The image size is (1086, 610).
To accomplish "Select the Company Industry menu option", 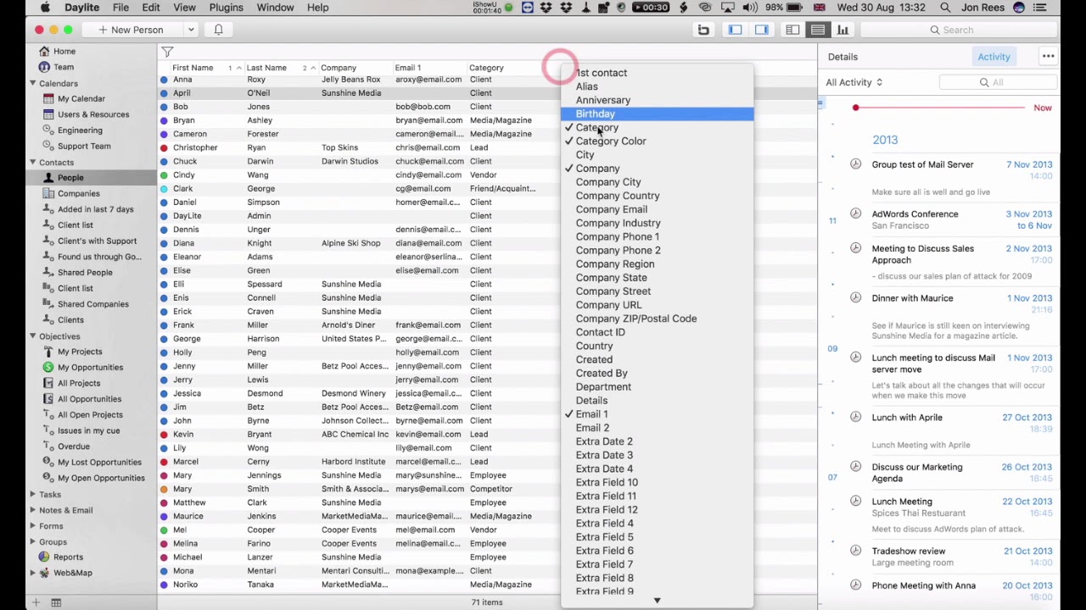I will [x=656, y=223].
